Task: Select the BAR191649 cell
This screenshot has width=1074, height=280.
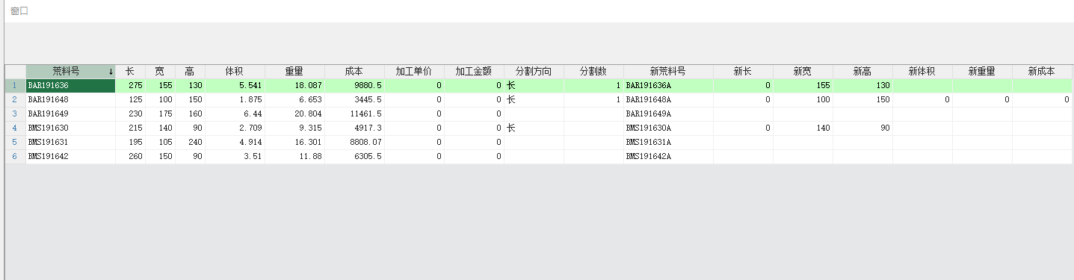Action: (71, 114)
